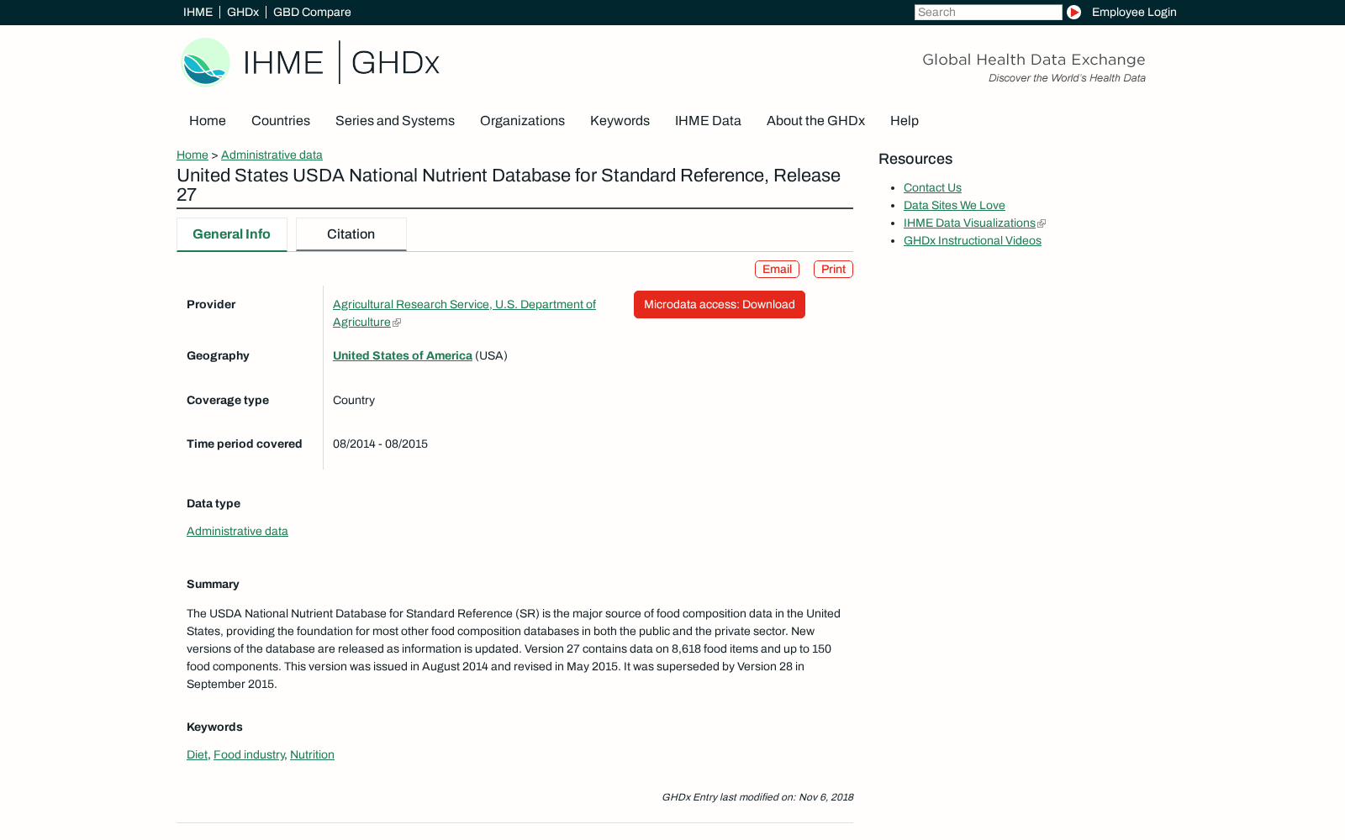Image resolution: width=1345 pixels, height=840 pixels.
Task: Click the IHME globe logo icon
Action: pos(205,62)
